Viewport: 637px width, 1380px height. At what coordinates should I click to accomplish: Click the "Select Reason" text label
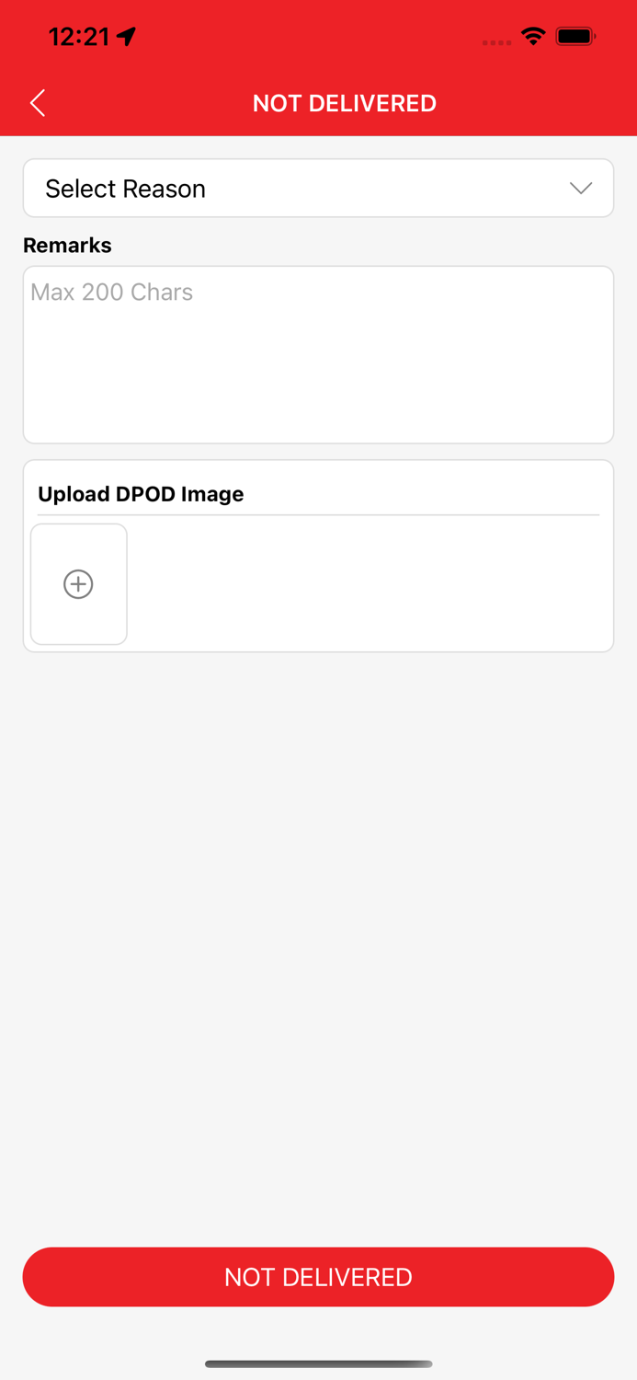125,189
